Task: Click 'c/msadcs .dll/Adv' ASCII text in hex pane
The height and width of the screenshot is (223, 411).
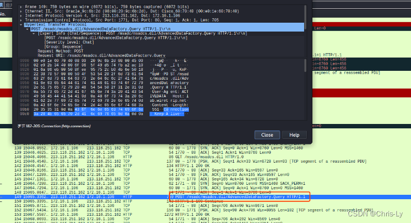Action: (169, 79)
